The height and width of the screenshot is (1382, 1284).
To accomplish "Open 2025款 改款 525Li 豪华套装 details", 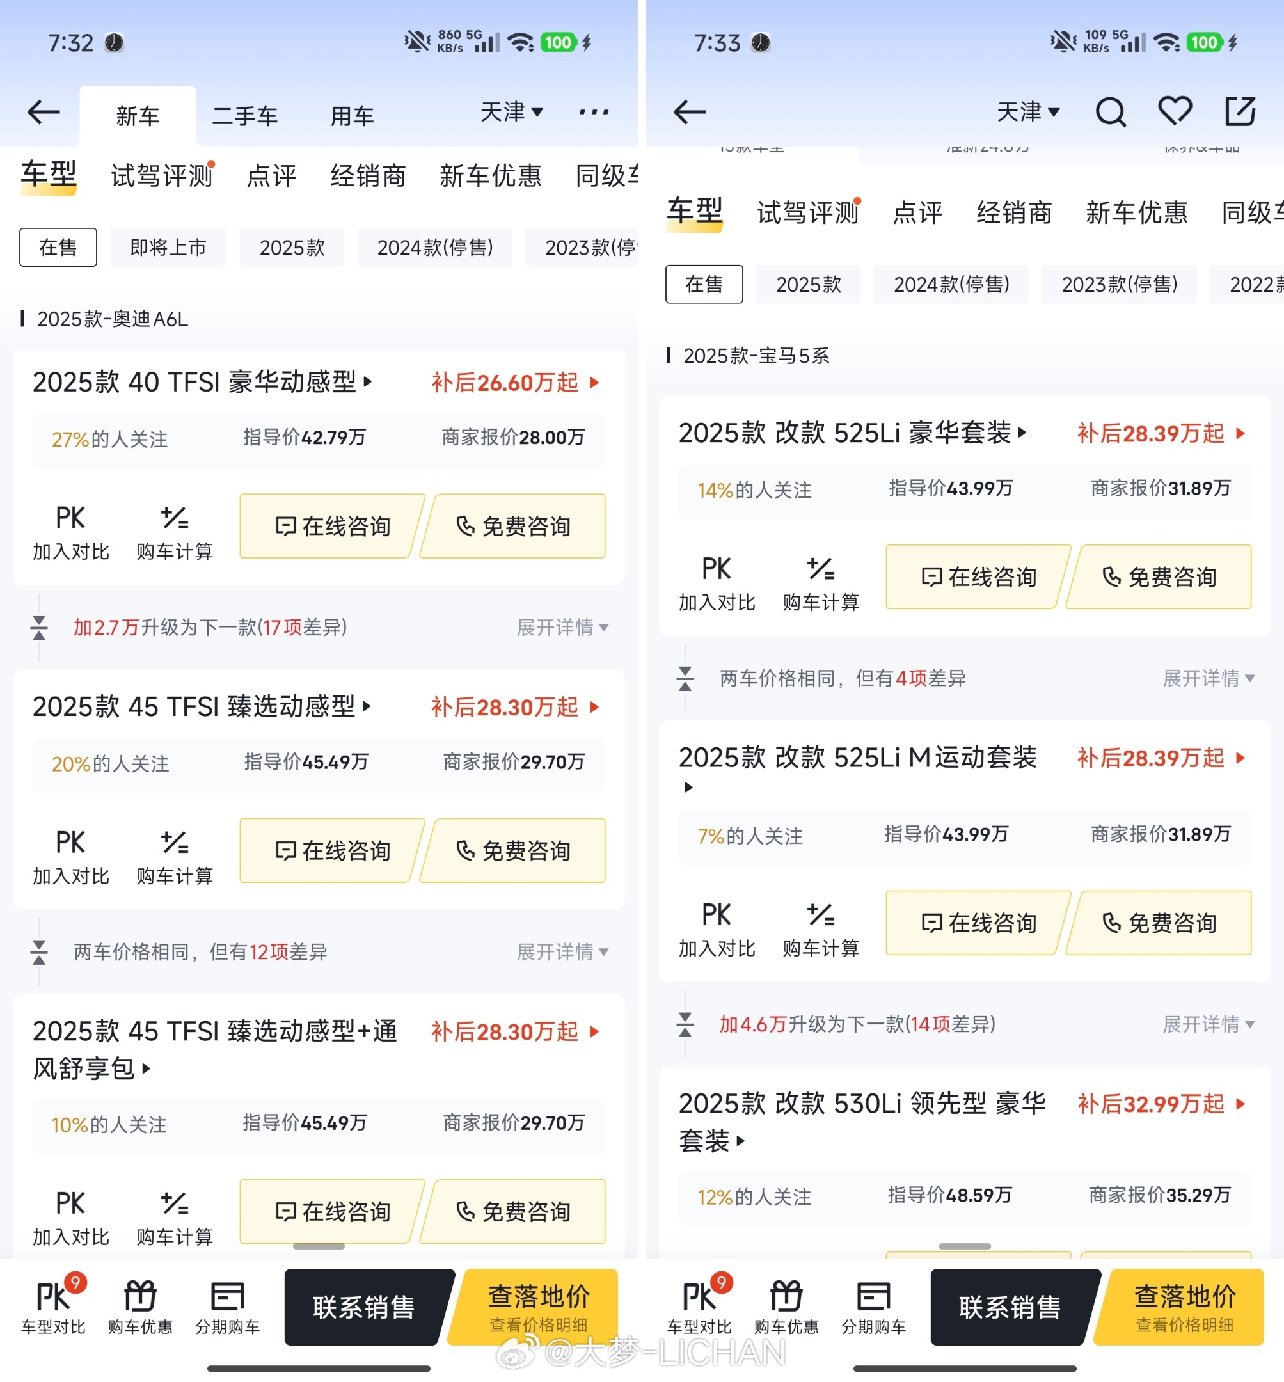I will click(x=853, y=433).
